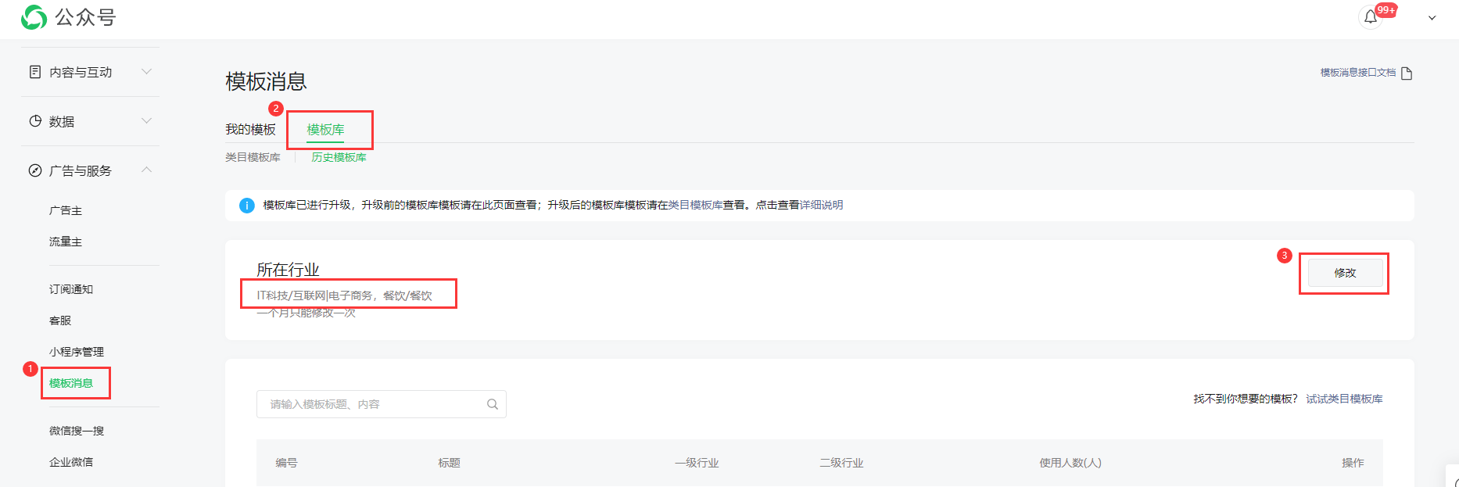Click the template search input field
The height and width of the screenshot is (487, 1459).
tap(382, 404)
